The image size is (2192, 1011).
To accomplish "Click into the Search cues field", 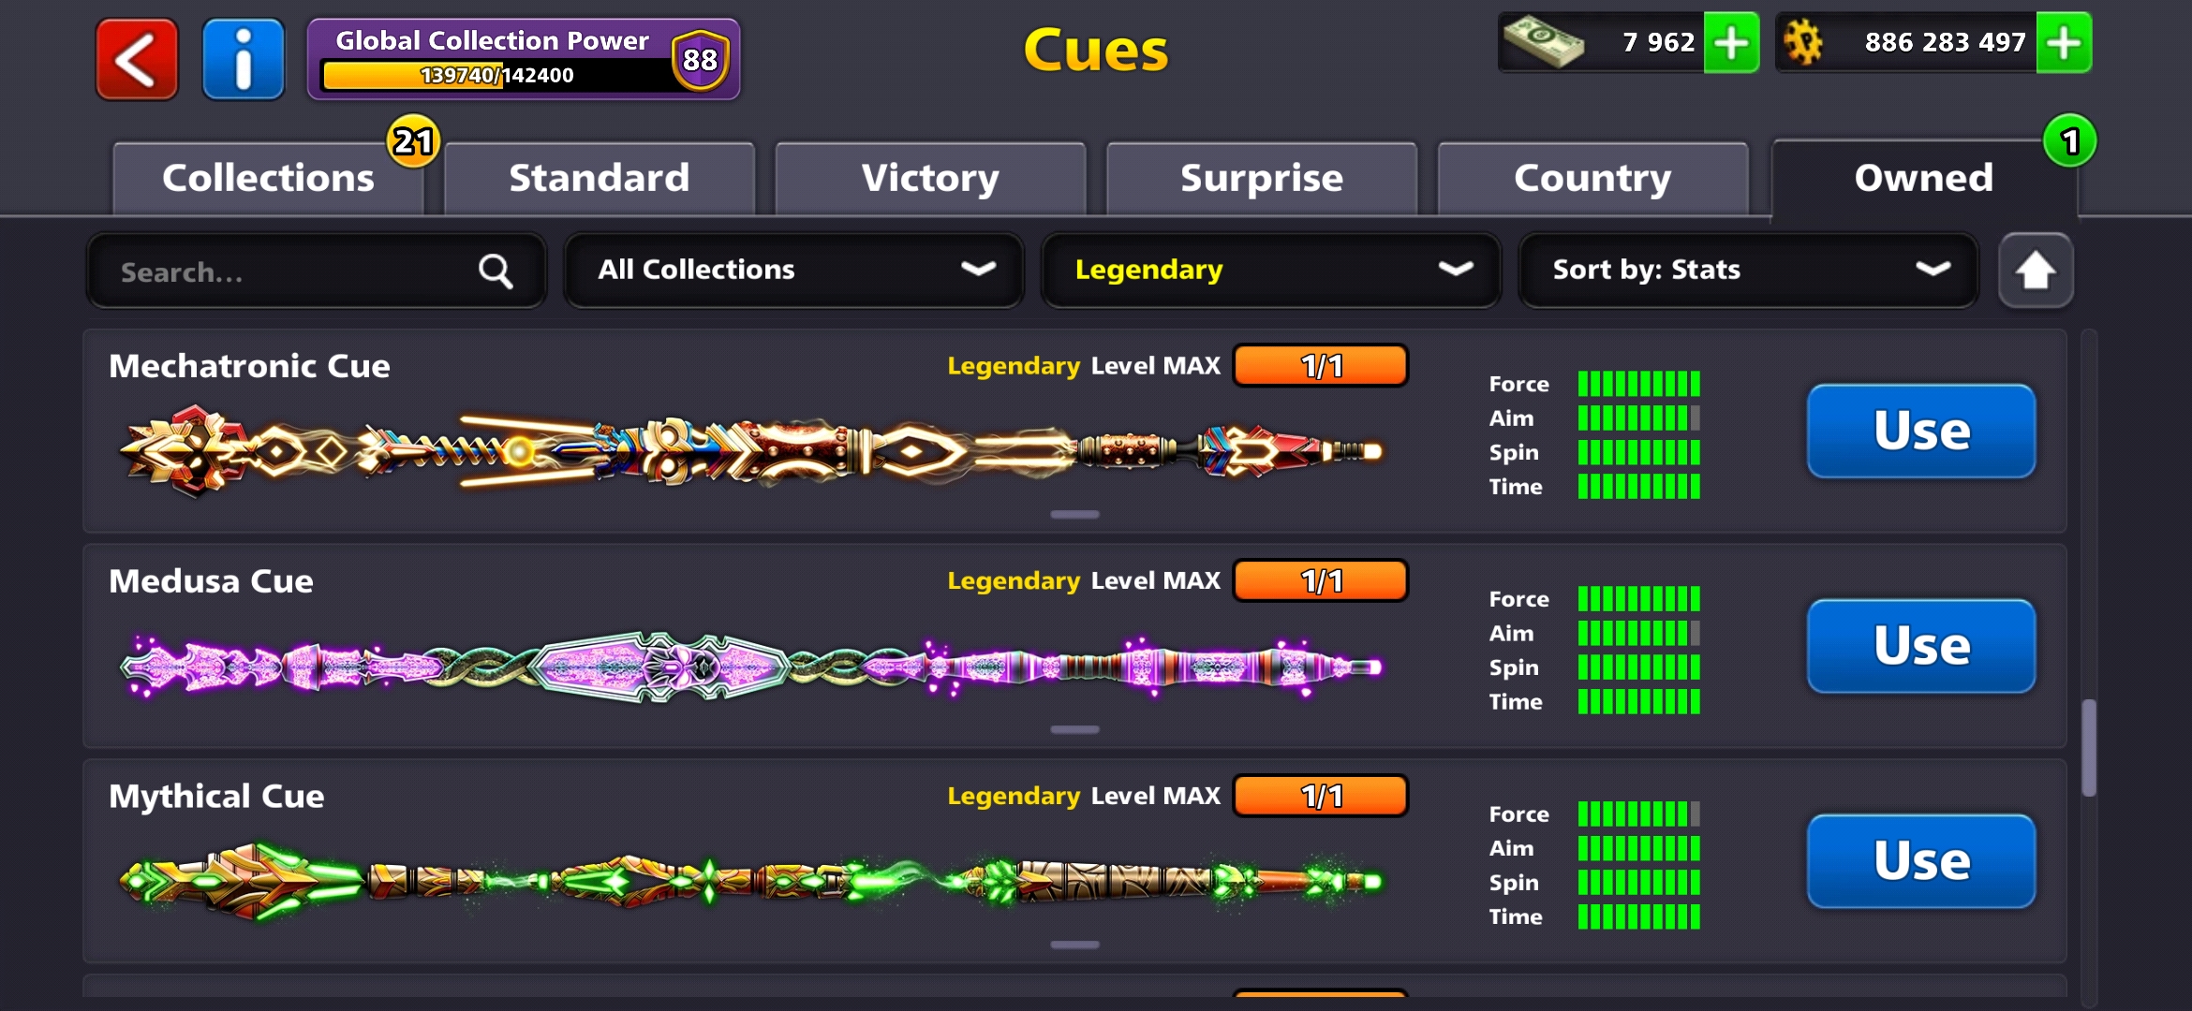I will (316, 271).
